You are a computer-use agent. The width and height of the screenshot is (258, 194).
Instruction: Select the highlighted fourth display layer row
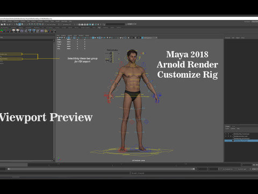pyautogui.click(x=241, y=141)
